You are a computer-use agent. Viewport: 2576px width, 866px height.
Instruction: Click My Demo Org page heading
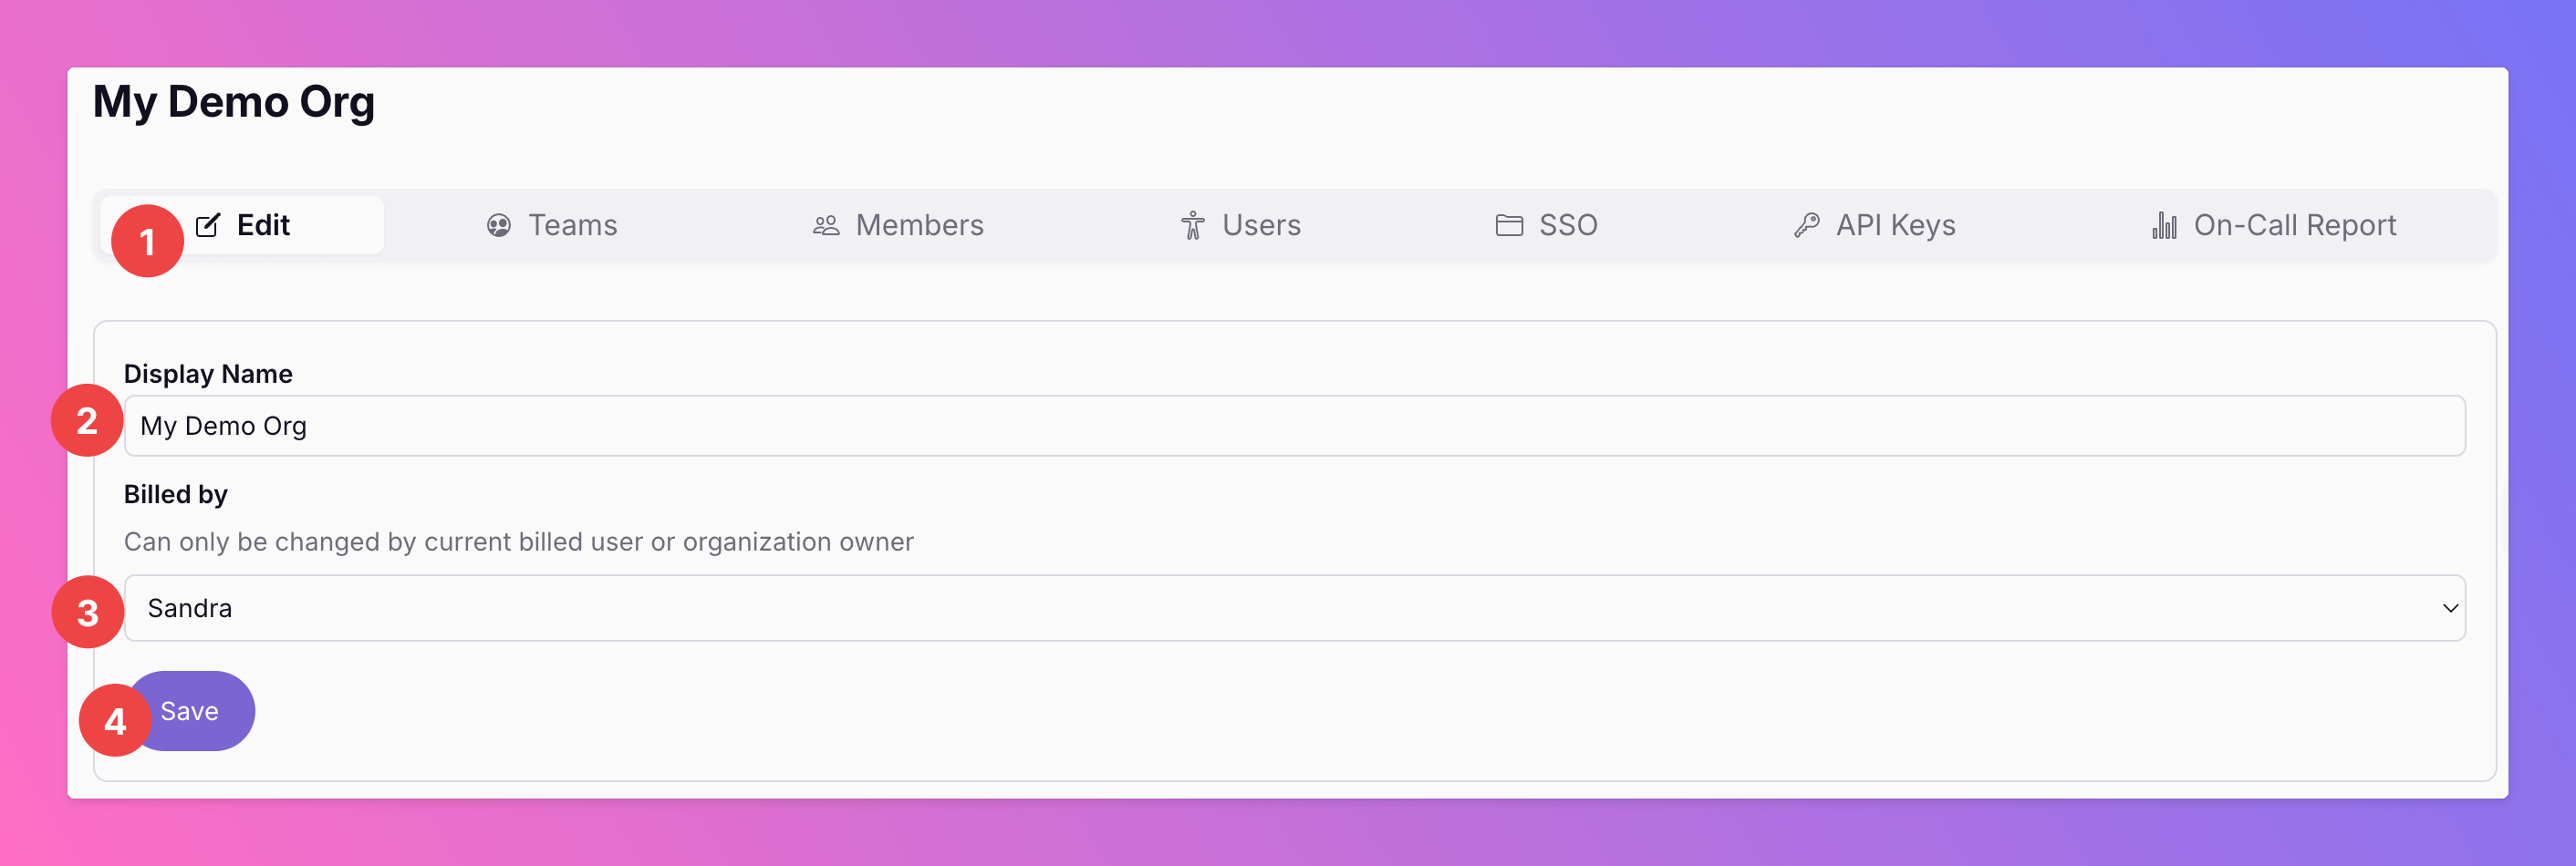click(x=234, y=103)
